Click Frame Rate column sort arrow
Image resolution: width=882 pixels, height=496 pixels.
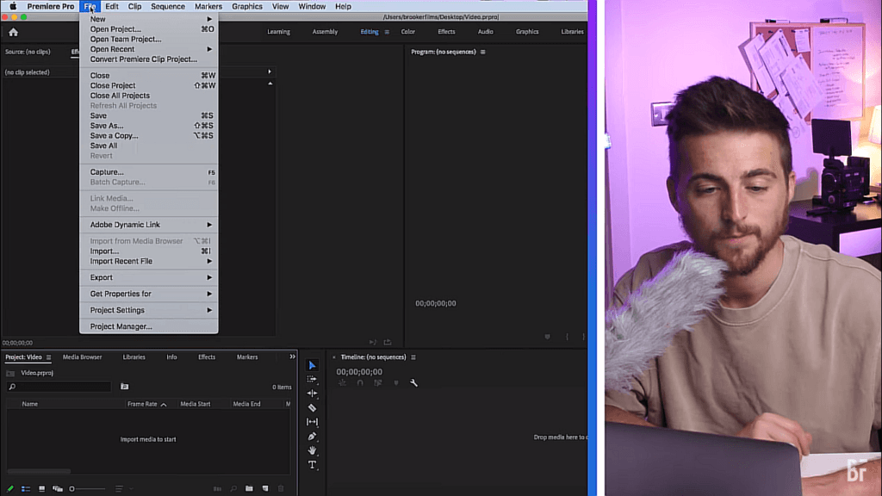(x=164, y=405)
